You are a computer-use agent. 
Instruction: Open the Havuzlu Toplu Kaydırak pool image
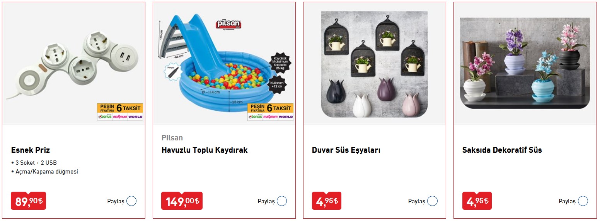point(224,64)
